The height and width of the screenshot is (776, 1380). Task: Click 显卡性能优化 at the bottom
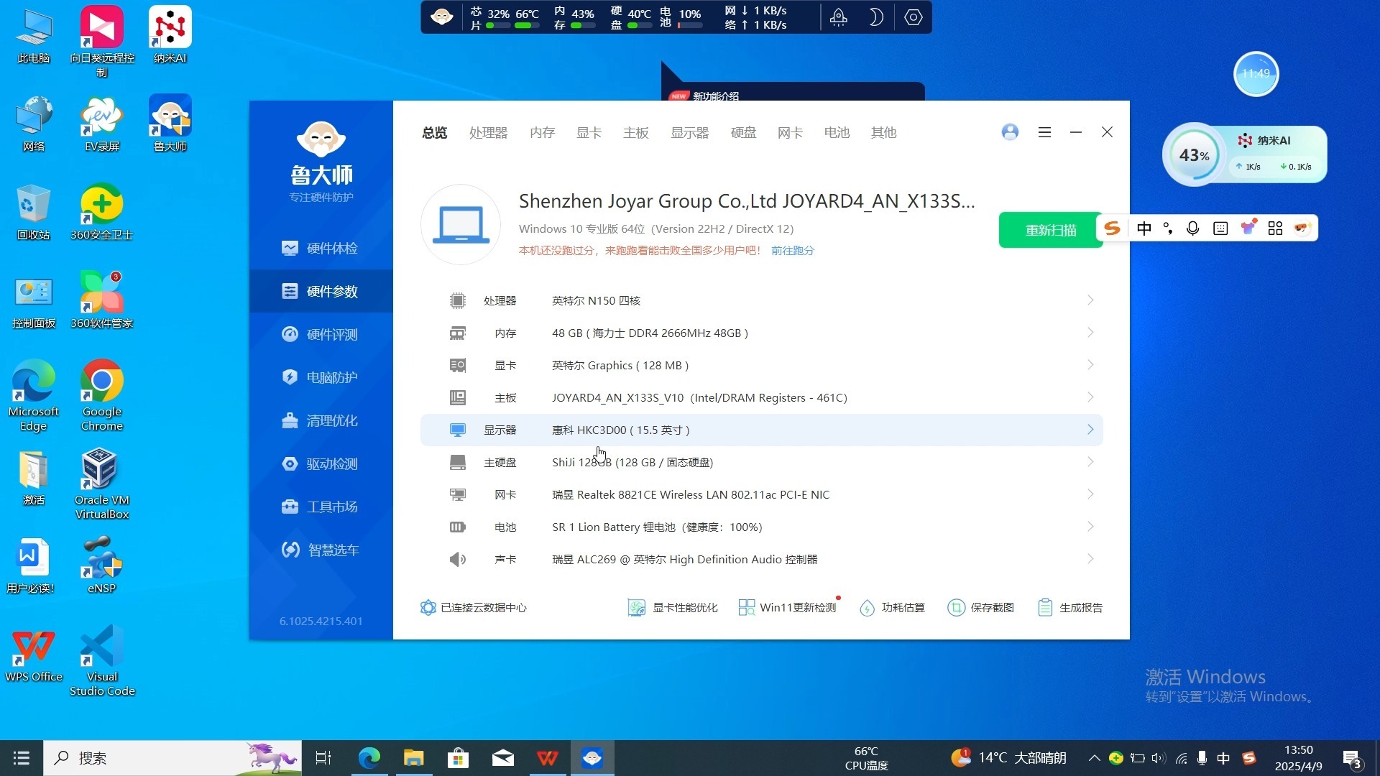673,608
